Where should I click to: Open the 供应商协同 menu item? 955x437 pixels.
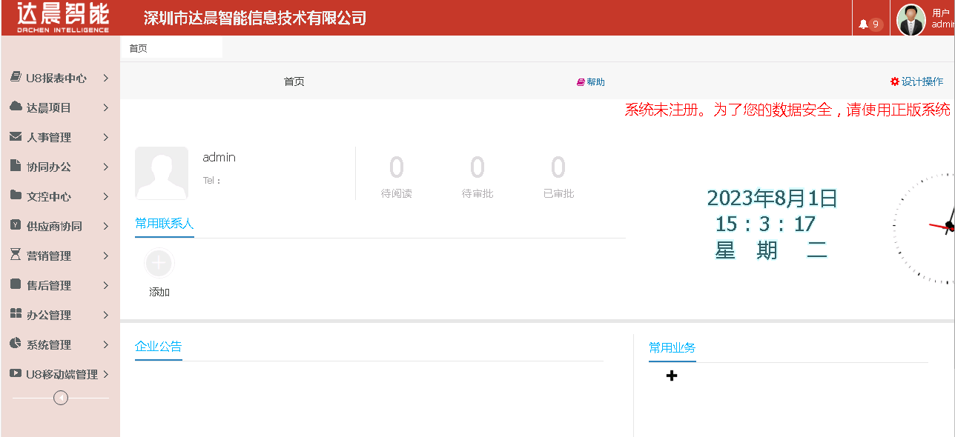coord(60,226)
